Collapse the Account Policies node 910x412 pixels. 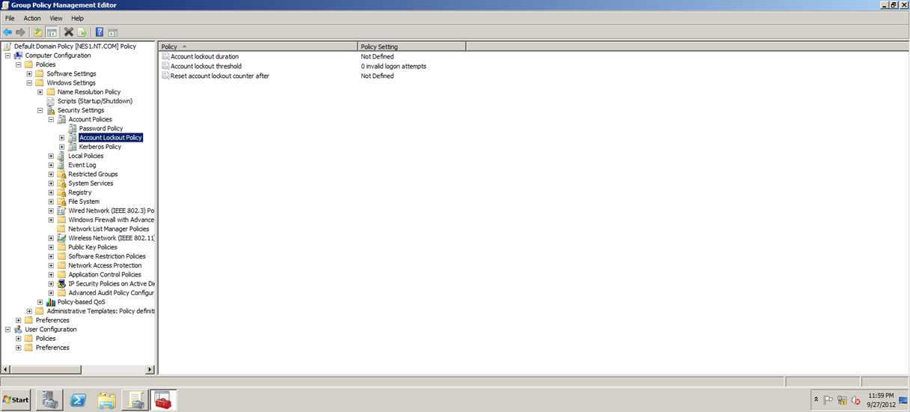51,120
